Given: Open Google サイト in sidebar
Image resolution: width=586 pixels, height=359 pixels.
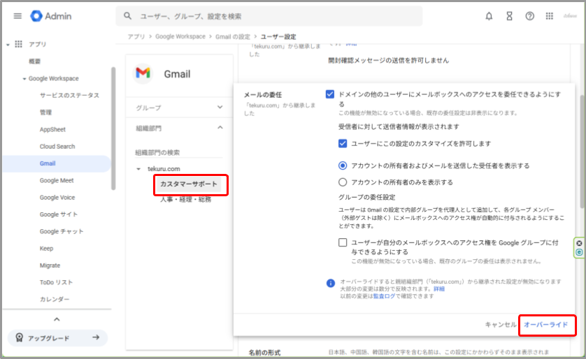Looking at the screenshot, I should pyautogui.click(x=59, y=214).
